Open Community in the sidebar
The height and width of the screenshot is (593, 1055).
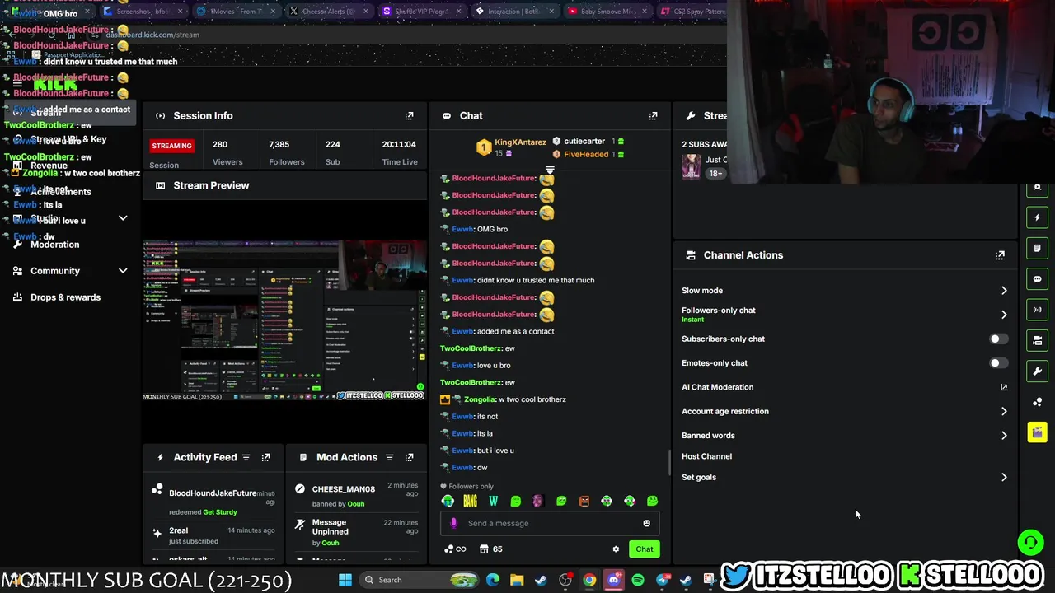pos(55,271)
